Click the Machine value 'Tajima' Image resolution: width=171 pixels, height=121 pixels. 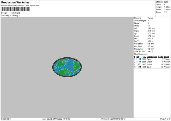click(x=150, y=18)
